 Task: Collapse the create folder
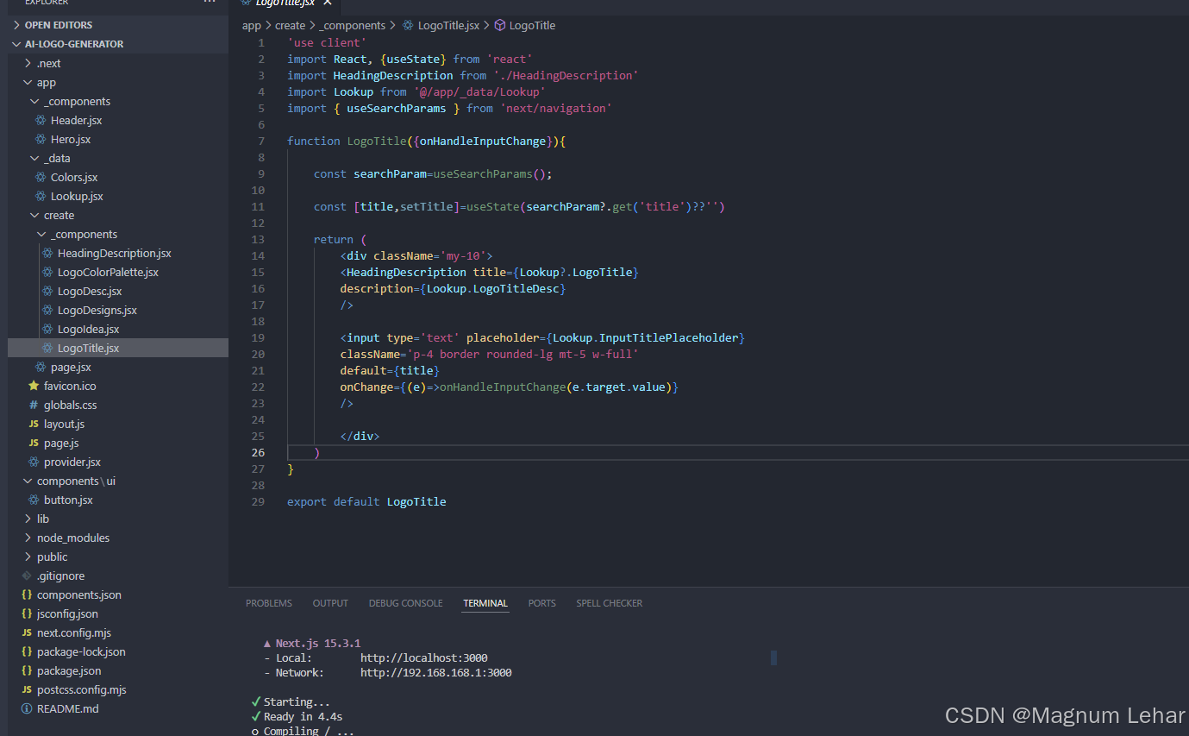(35, 215)
